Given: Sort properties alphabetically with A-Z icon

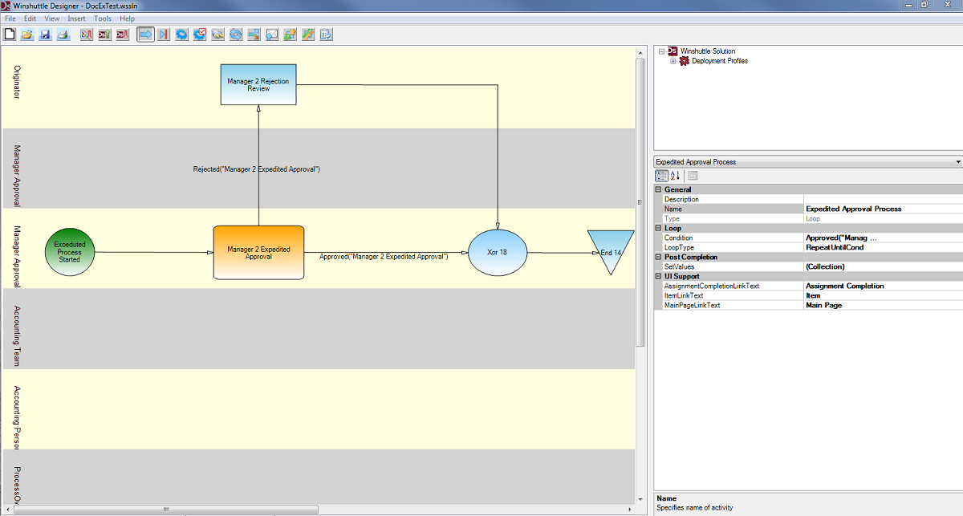Looking at the screenshot, I should tap(676, 176).
